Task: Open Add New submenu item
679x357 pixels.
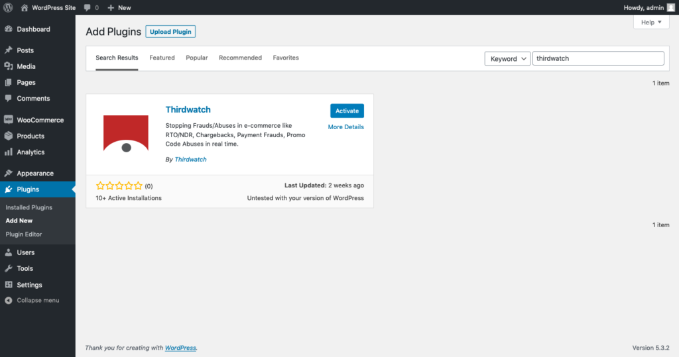Action: pos(19,221)
